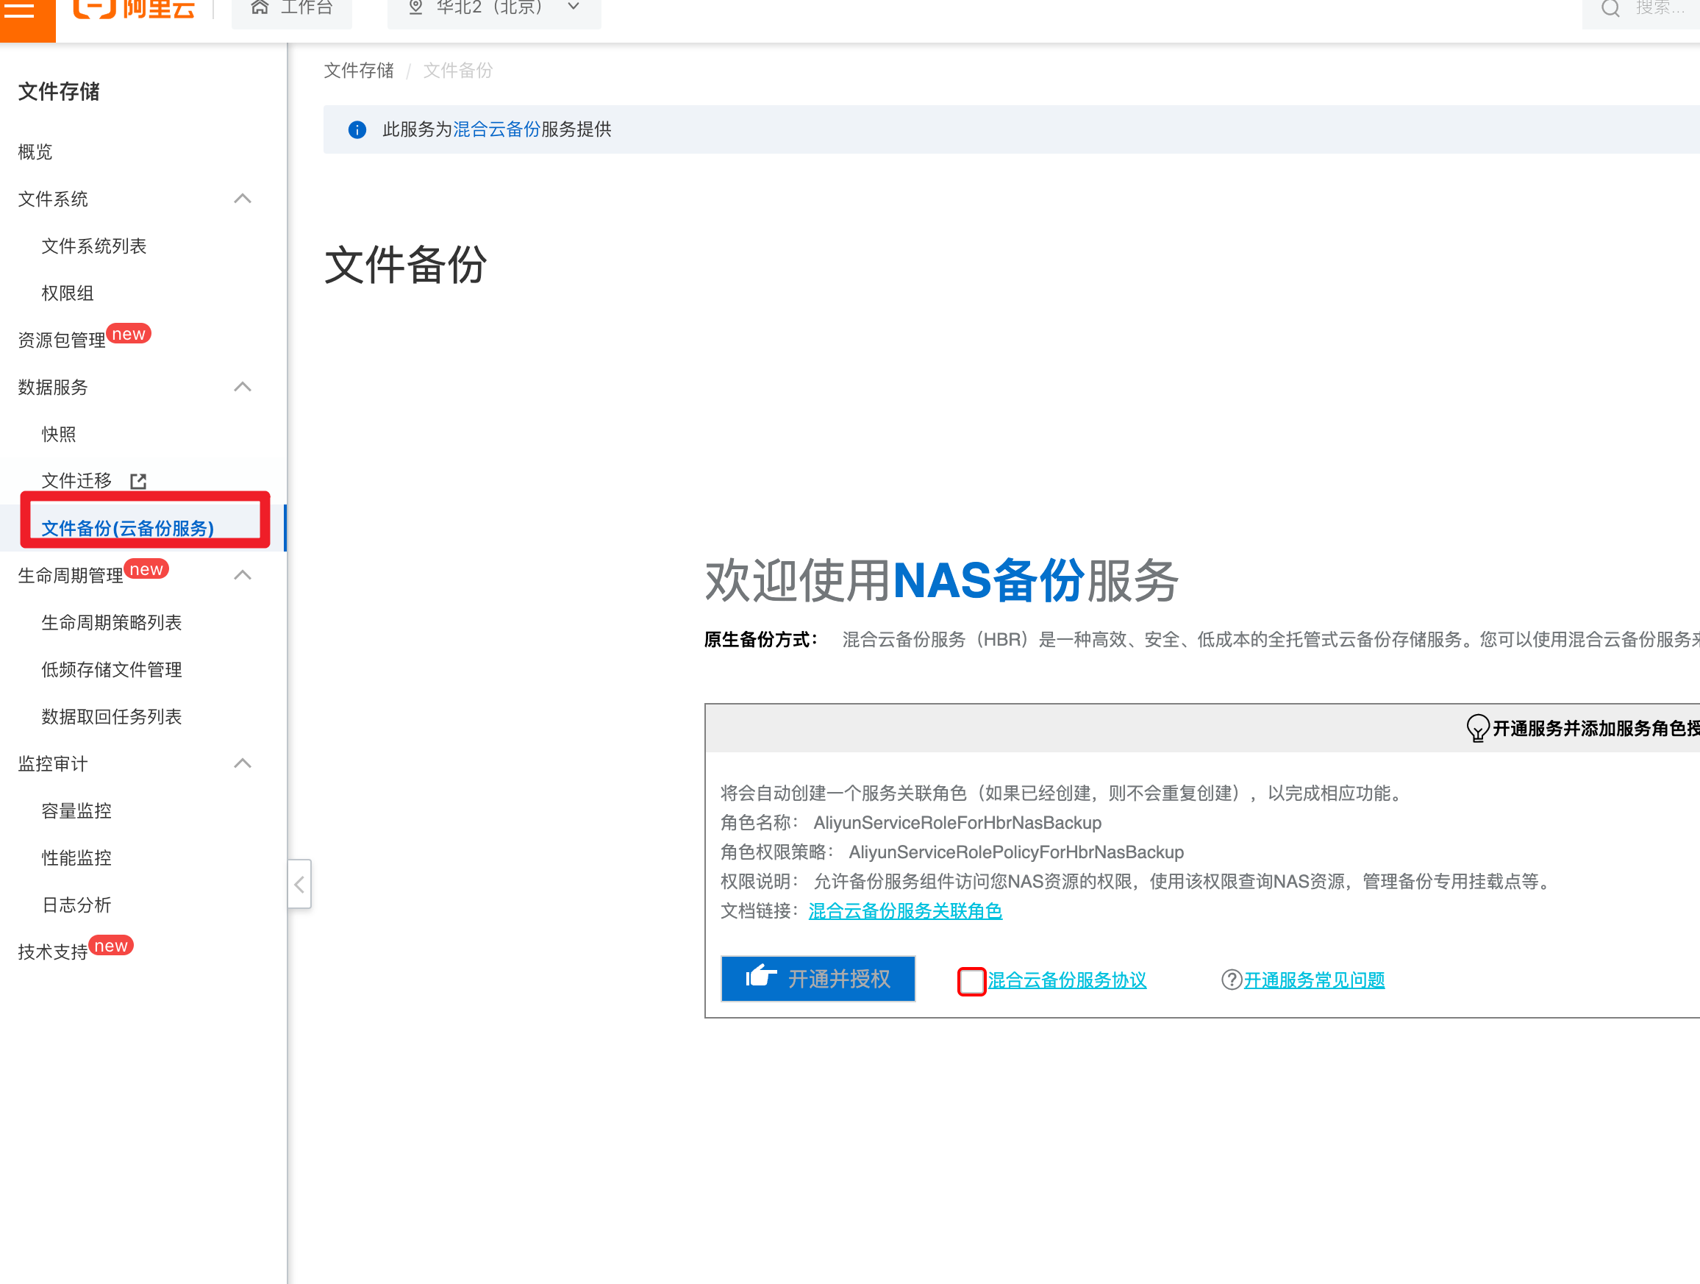Collapse the 监控审计 menu section

(243, 763)
